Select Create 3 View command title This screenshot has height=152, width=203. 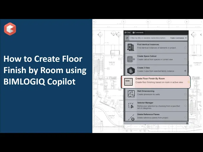(143, 68)
